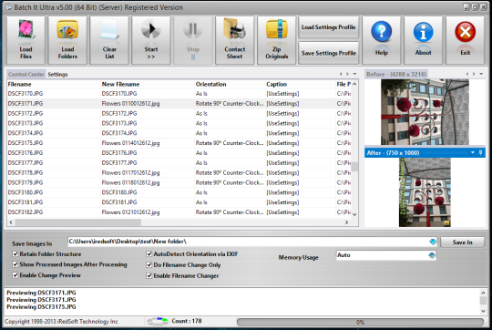The image size is (492, 330).
Task: Toggle AutoDetect Orientation via EXIF
Action: coord(149,253)
